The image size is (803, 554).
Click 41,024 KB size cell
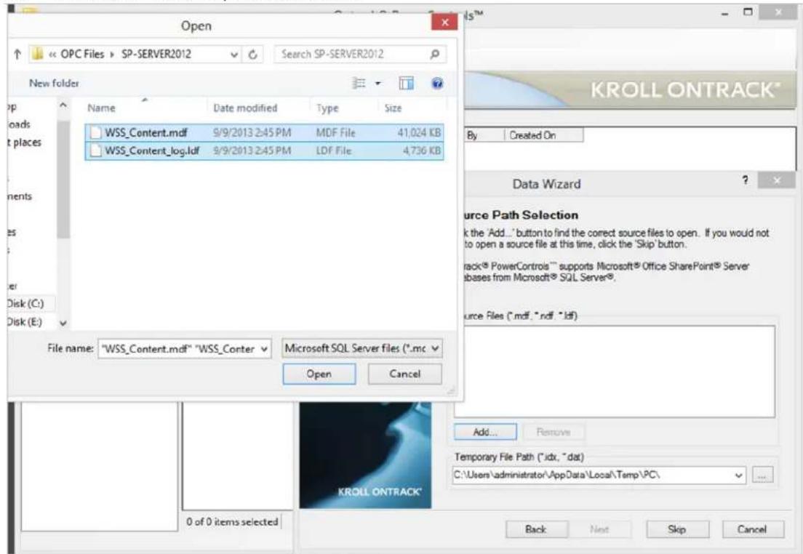coord(419,132)
